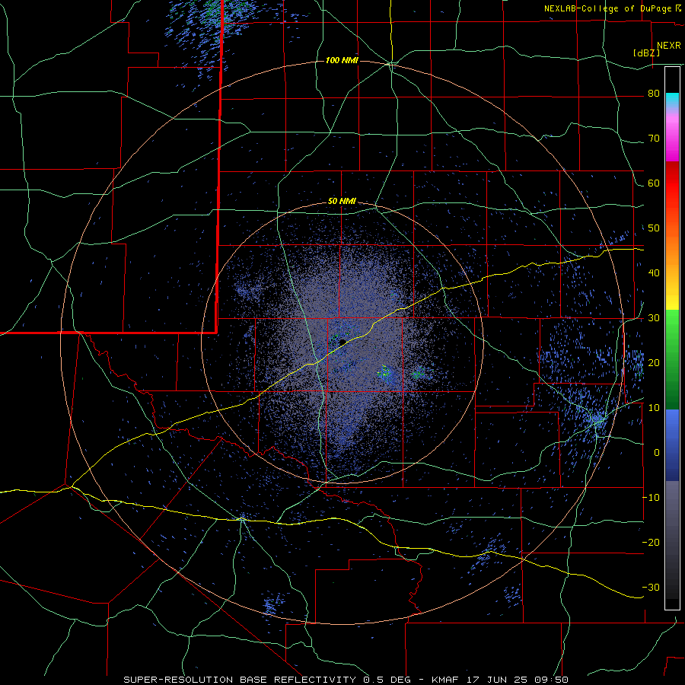Viewport: 685px width, 685px height.
Task: Click the 0 value on the dBZ scale
Action: coord(657,453)
